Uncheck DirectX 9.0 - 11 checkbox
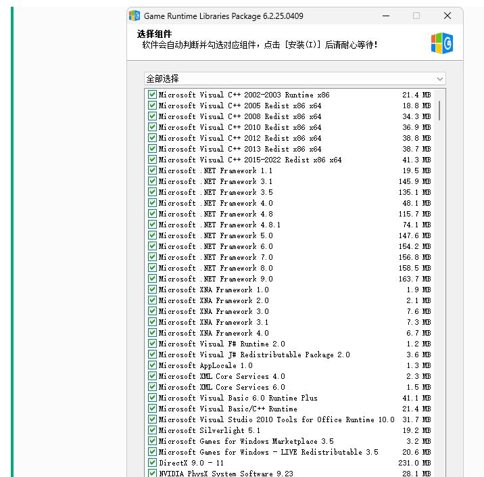484x477 pixels. [152, 462]
